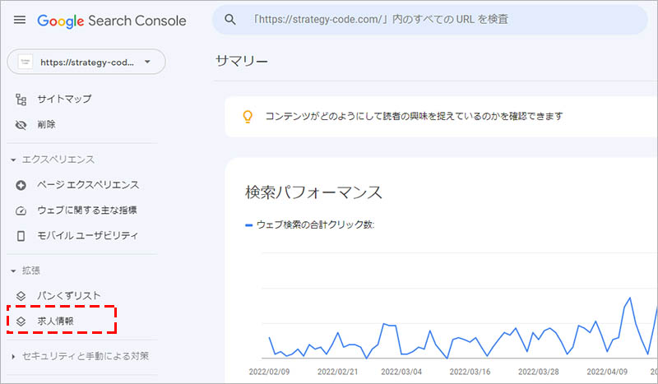This screenshot has width=658, height=384.
Task: Open the サイトマップ menu item
Action: (64, 99)
